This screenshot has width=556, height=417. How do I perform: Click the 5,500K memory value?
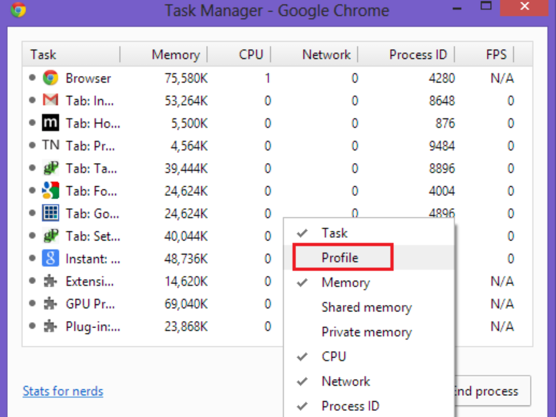point(190,123)
